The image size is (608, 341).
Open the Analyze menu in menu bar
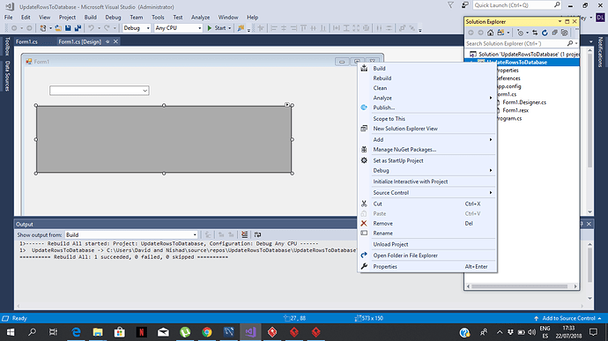pos(200,18)
